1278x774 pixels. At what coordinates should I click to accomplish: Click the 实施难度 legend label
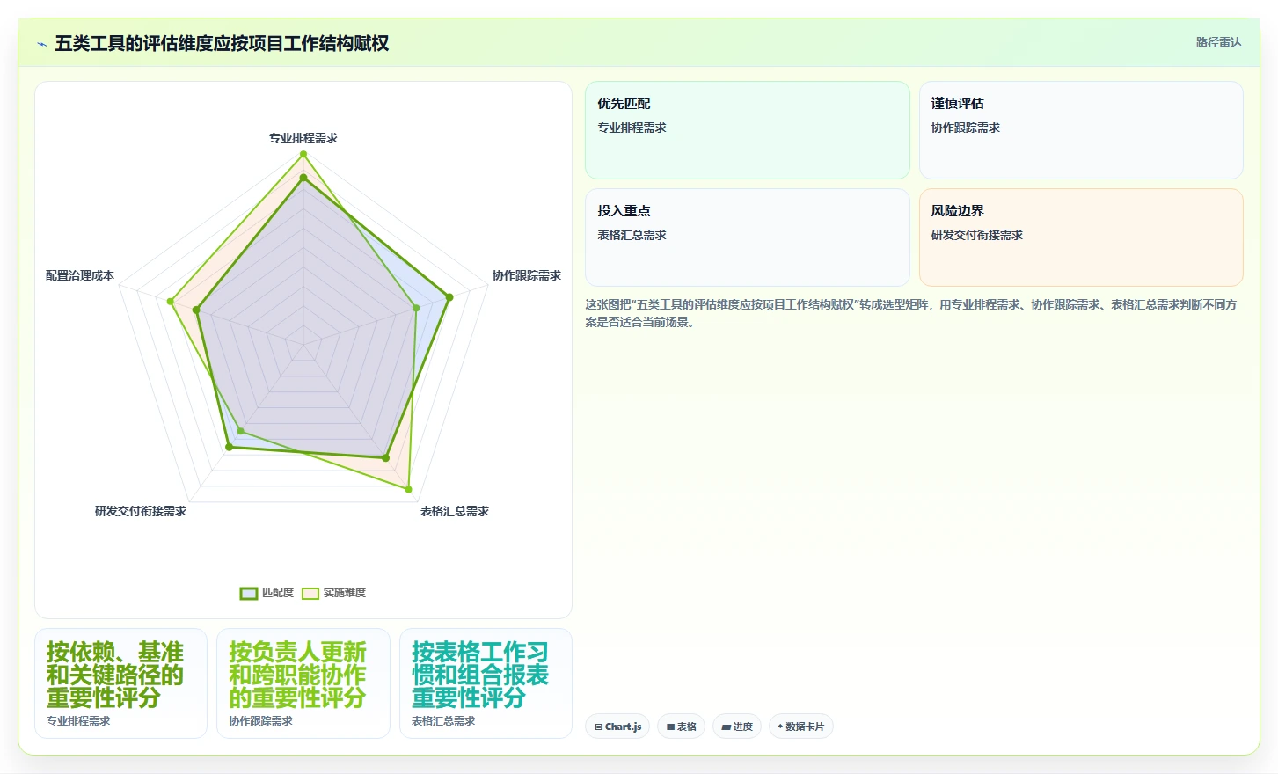[345, 593]
